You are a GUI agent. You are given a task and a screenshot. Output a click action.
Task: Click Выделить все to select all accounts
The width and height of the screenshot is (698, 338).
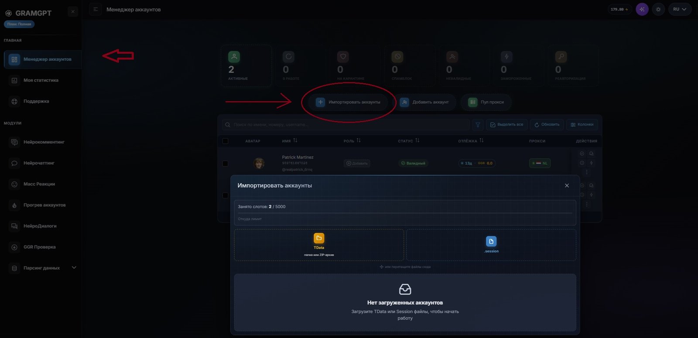(x=506, y=125)
